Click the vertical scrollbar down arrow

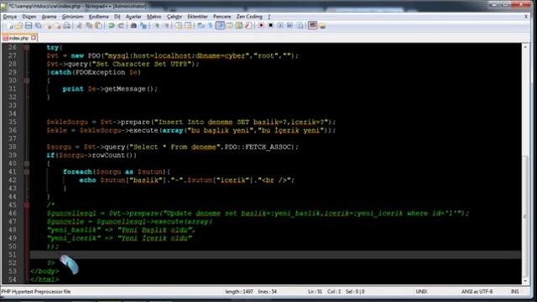526,281
